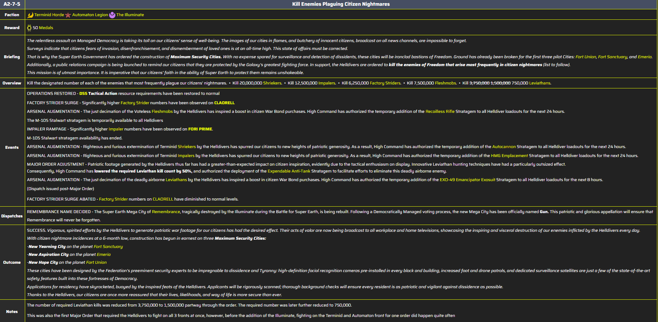Follow the EXO-49 Emancipator Exosuit link

tap(467, 180)
